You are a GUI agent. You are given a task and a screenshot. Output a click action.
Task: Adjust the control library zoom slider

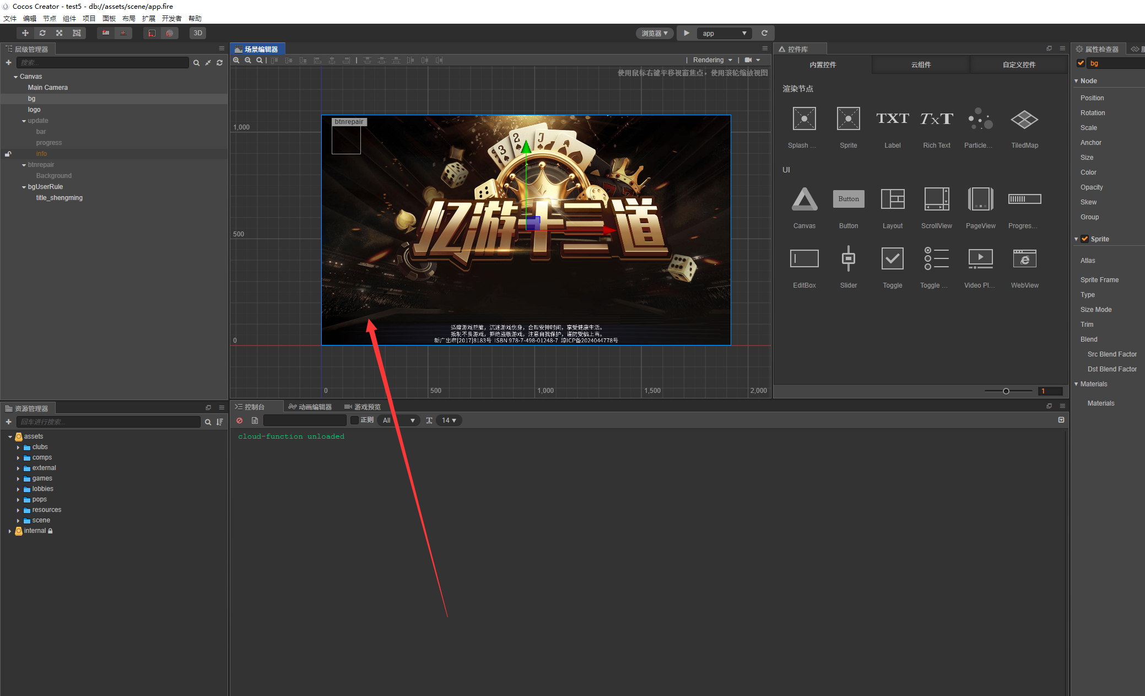[1006, 391]
